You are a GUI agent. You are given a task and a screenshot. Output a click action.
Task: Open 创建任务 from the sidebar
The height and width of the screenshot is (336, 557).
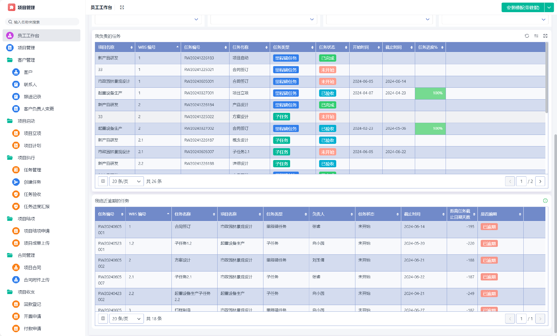coord(32,182)
